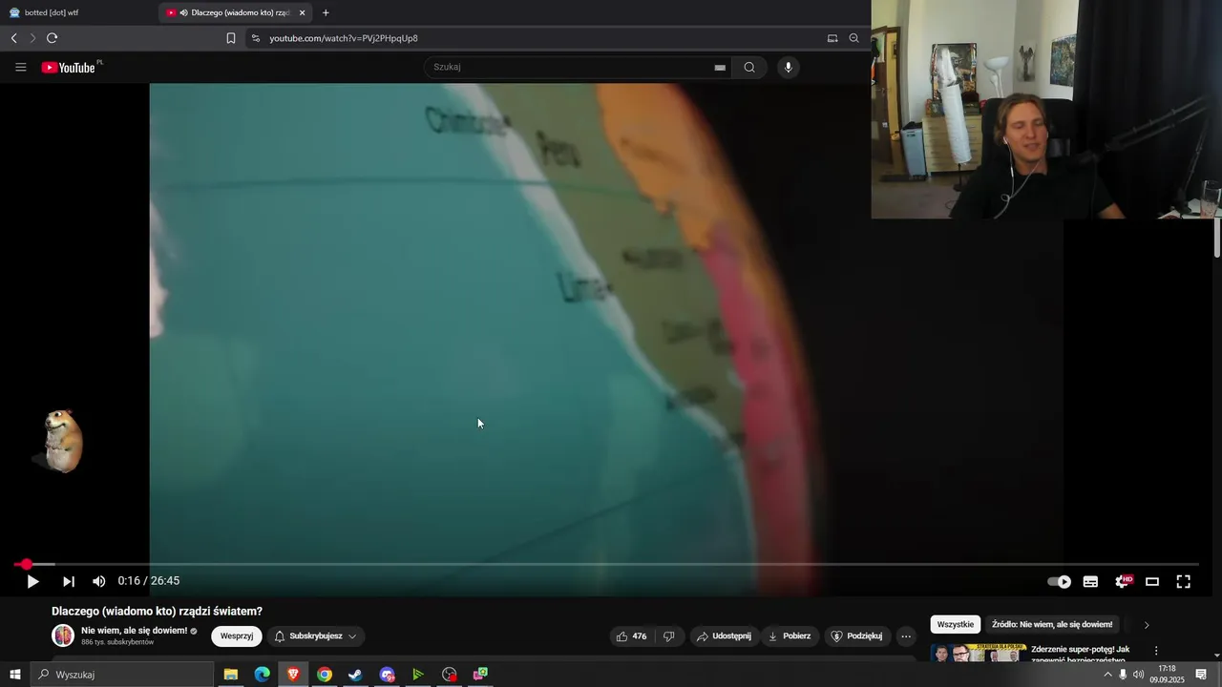This screenshot has height=687, width=1222.
Task: Click video title Dlaczego (wiadomo kto) rządzi światem?
Action: coord(157,612)
